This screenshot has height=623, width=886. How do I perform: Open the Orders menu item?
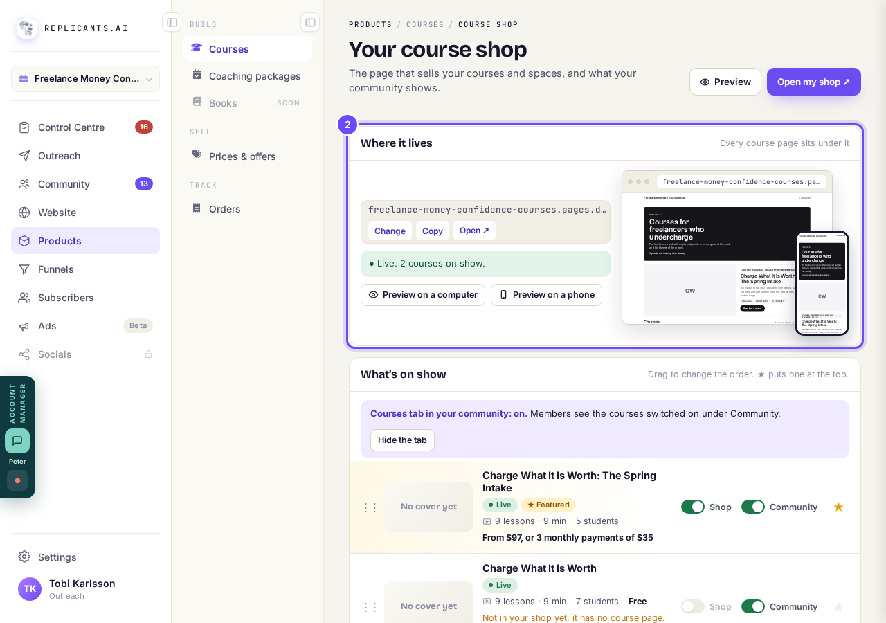[248, 209]
